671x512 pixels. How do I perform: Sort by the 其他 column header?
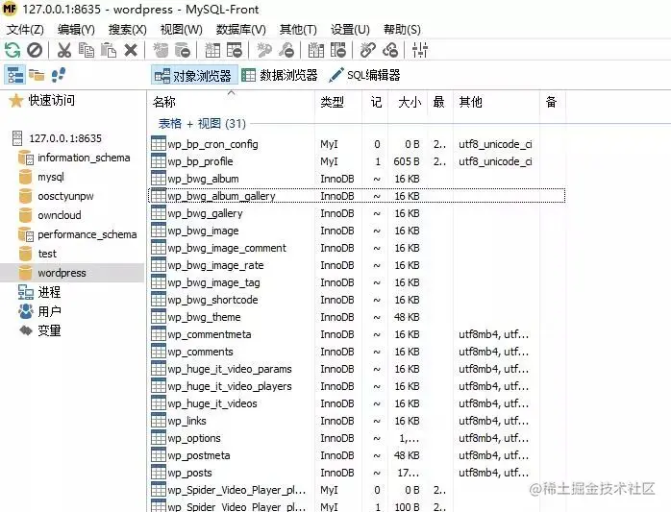coord(496,102)
